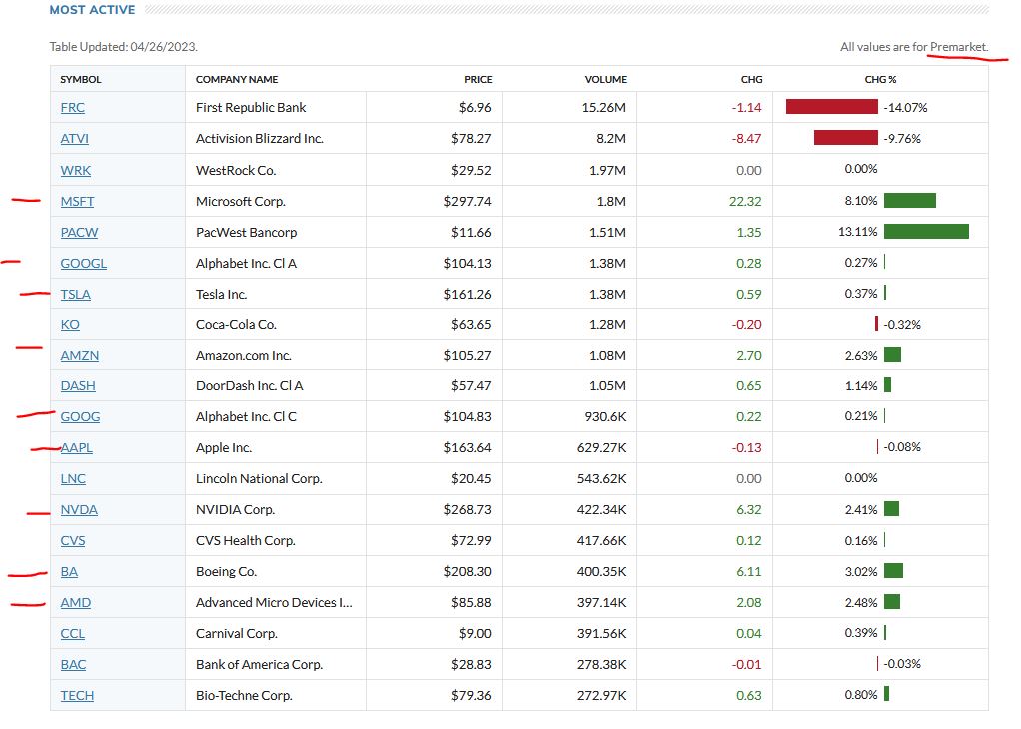Click the NVDA ticker link

79,510
